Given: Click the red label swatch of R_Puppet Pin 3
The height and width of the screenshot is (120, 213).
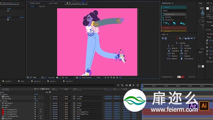Looking at the screenshot, I should pyautogui.click(x=3, y=110).
